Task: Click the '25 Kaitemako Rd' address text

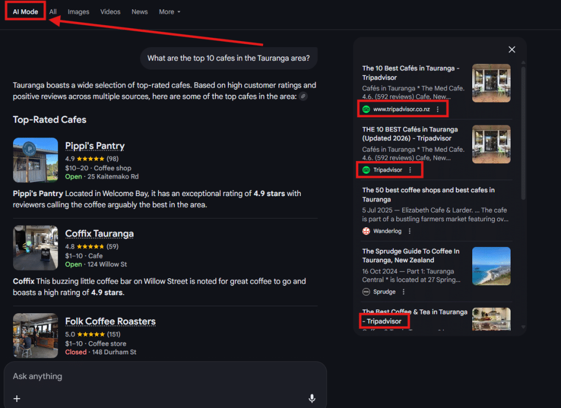Action: tap(113, 177)
